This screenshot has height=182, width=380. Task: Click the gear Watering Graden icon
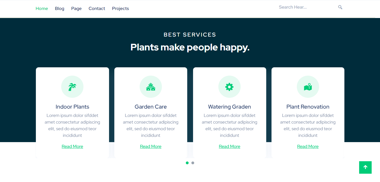(229, 87)
